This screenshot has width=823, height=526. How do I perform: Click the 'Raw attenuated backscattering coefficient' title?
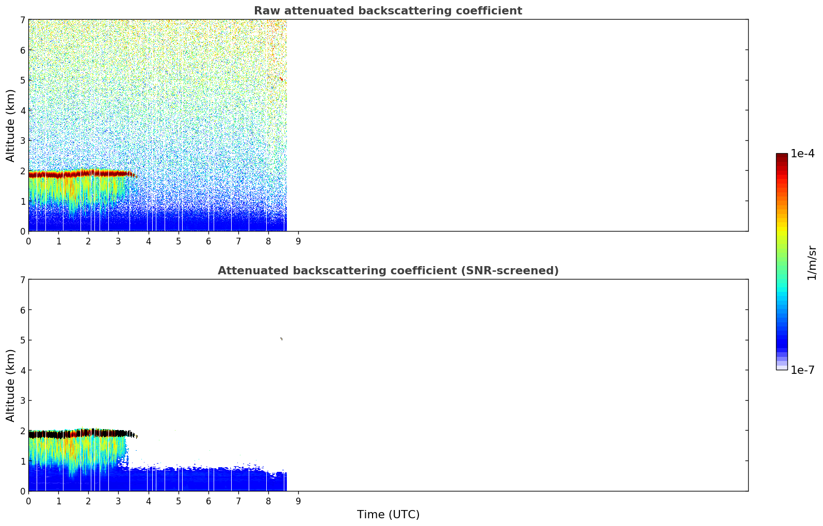click(x=388, y=11)
